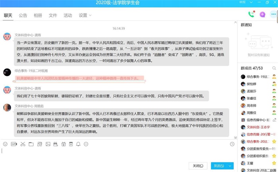Click avatar of sender 文体科创中心 周艳茹
The width and height of the screenshot is (278, 172).
click(x=7, y=108)
